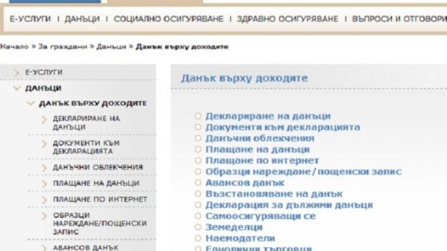Select ДАНЪЦИ in the sidebar tree
This screenshot has height=251, width=447.
pos(43,88)
